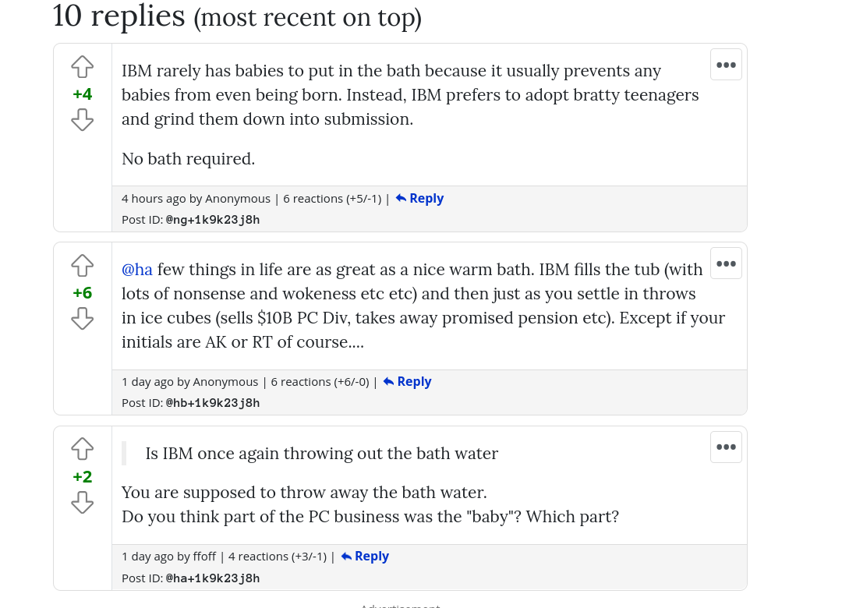Downvote the 'nice warm bath' reply
This screenshot has height=608, width=842.
point(82,319)
